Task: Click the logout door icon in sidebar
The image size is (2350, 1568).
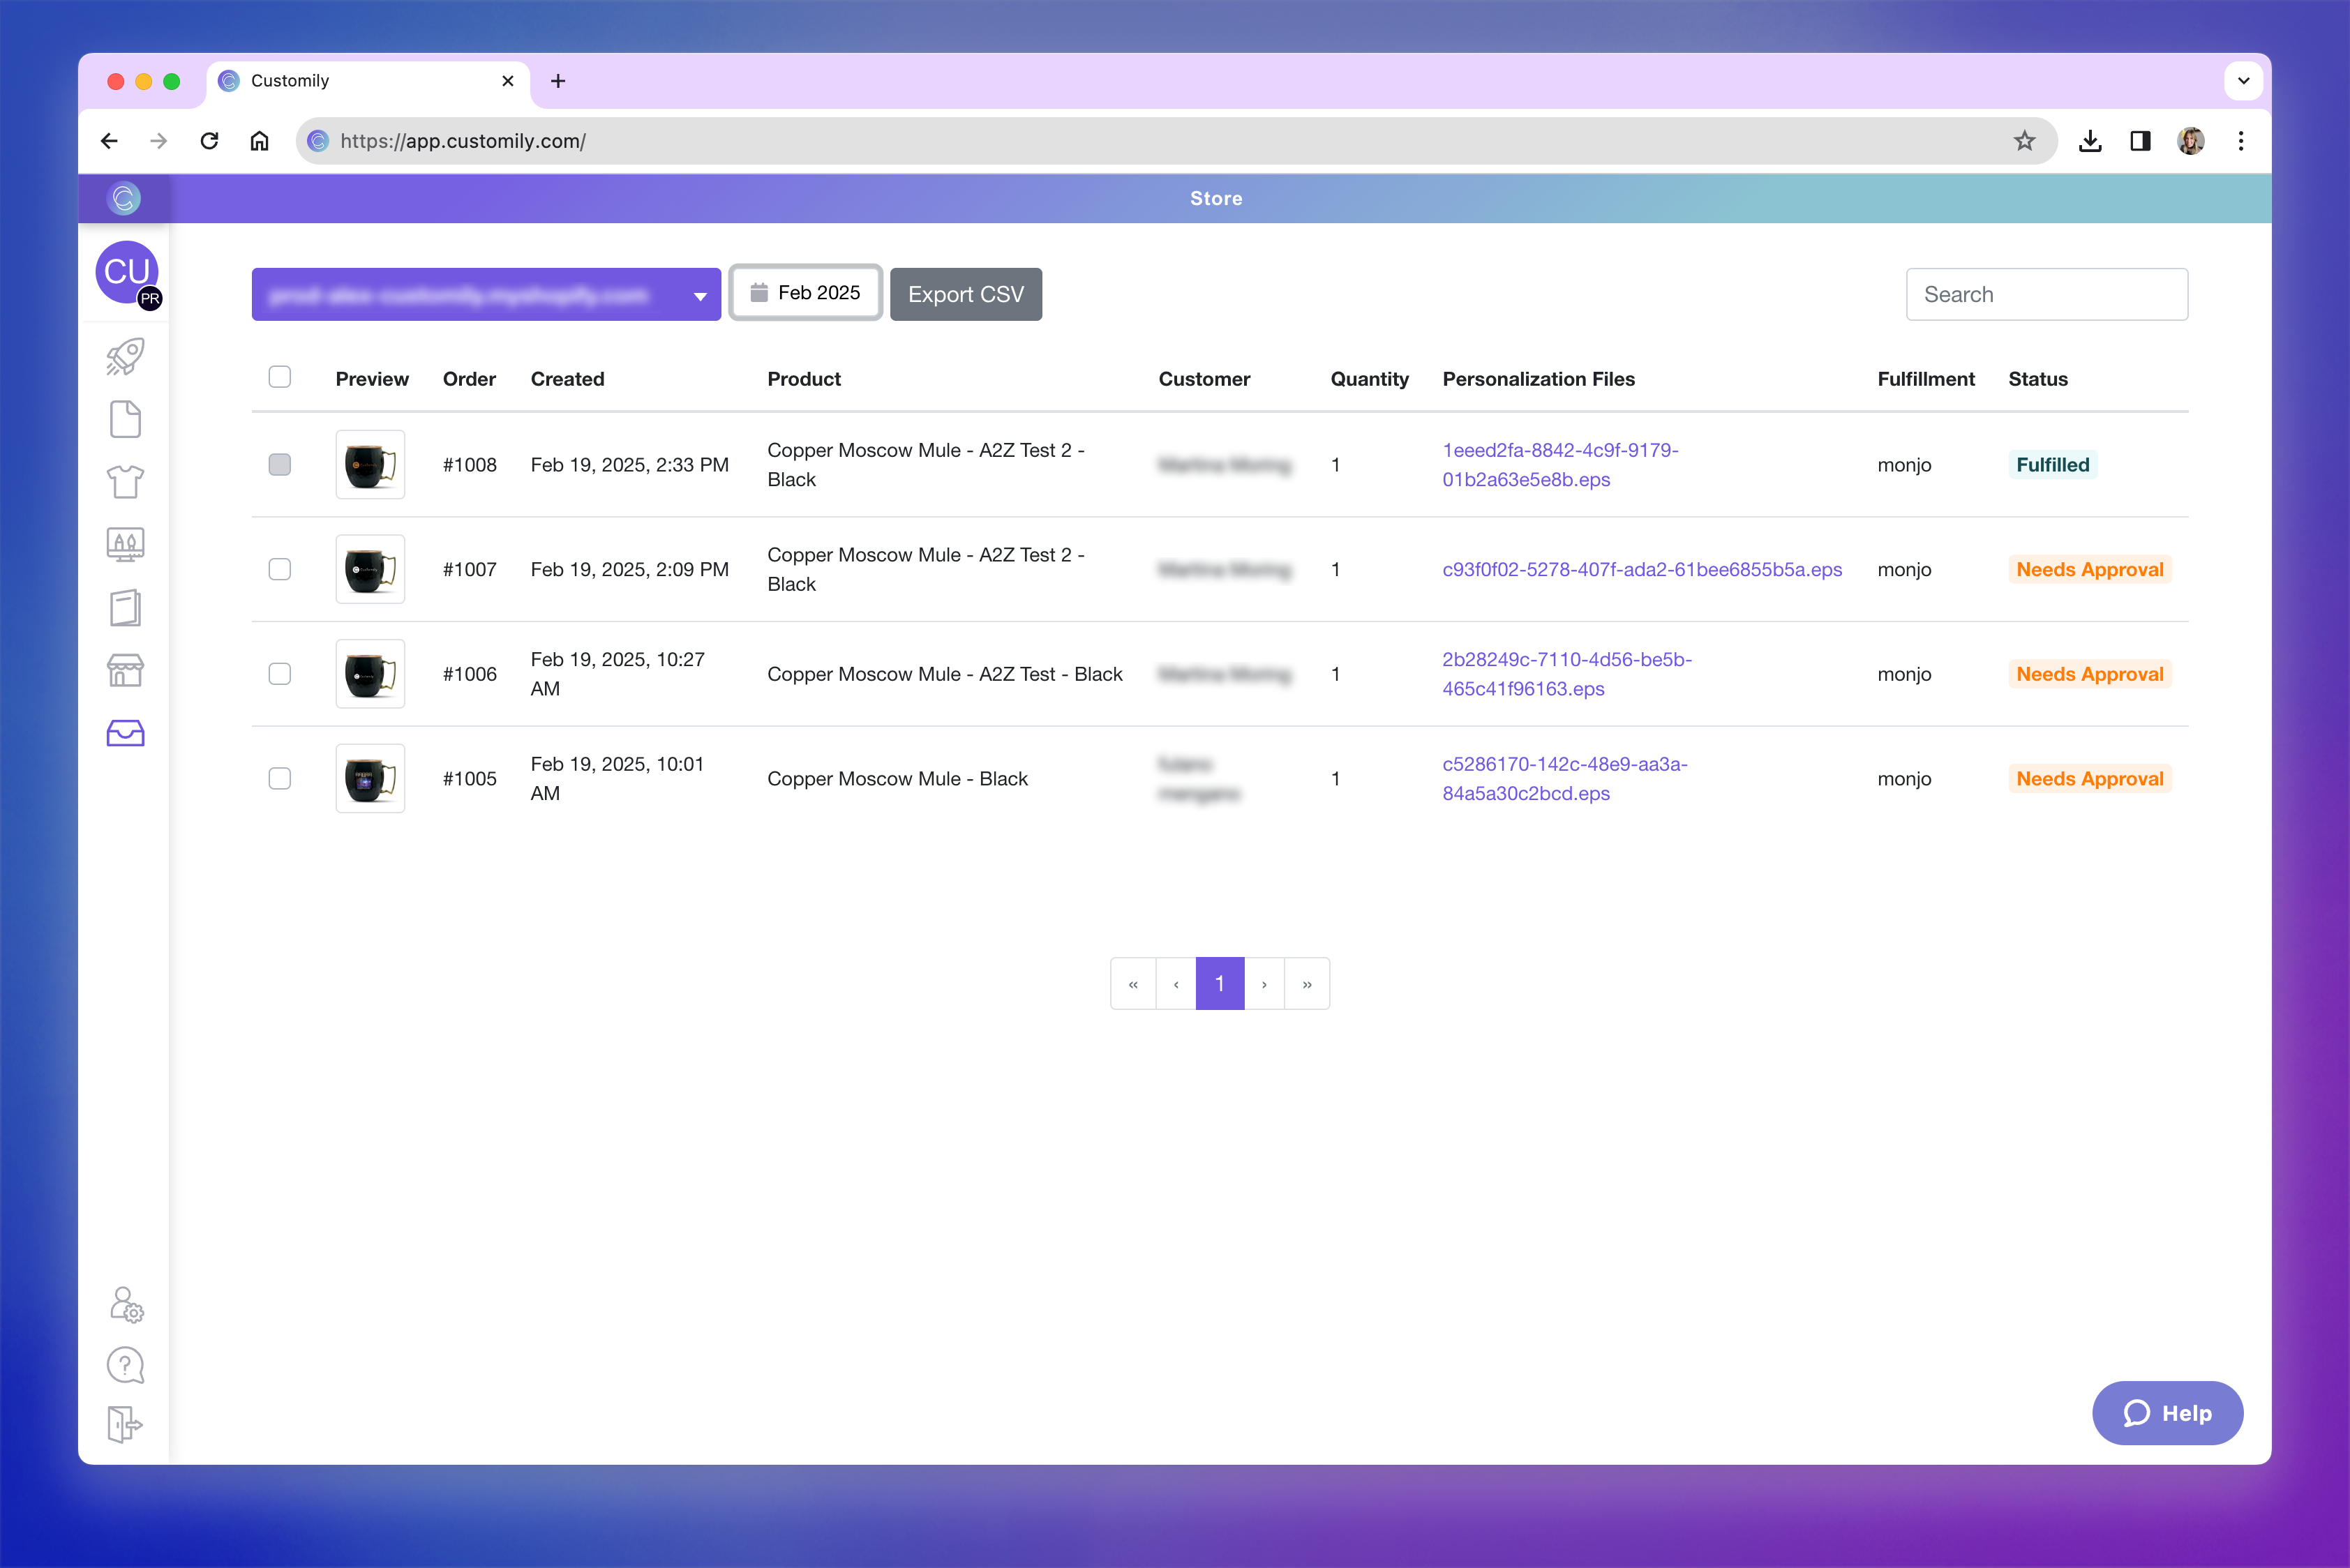Action: coord(125,1424)
